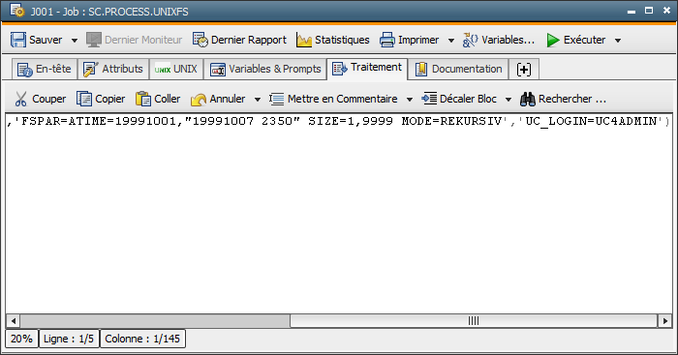Run the job with Exécuter
Image resolution: width=678 pixels, height=355 pixels.
[x=575, y=40]
